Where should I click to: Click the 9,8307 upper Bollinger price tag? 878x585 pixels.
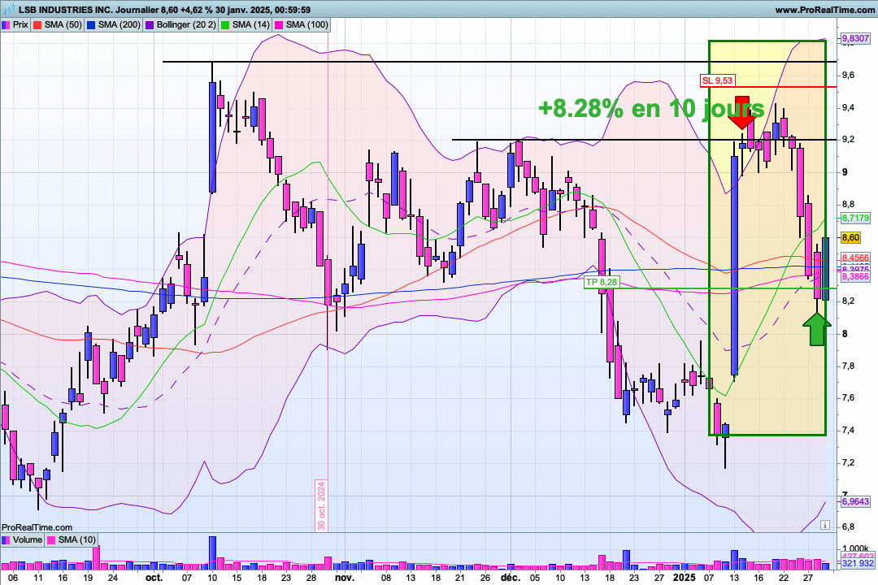(x=855, y=39)
